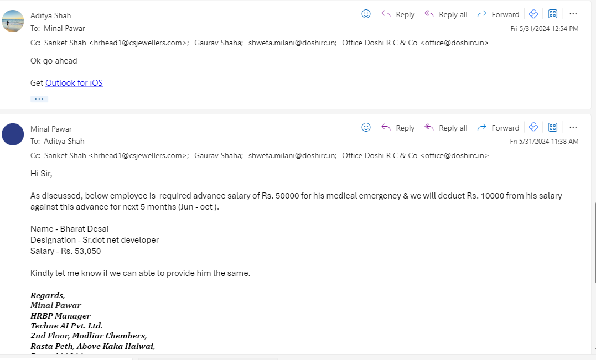The height and width of the screenshot is (360, 596).
Task: Click Aditya Shah's profile picture
Action: pos(13,21)
